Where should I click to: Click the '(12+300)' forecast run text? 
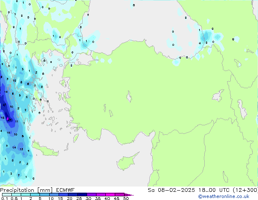pos(245,190)
